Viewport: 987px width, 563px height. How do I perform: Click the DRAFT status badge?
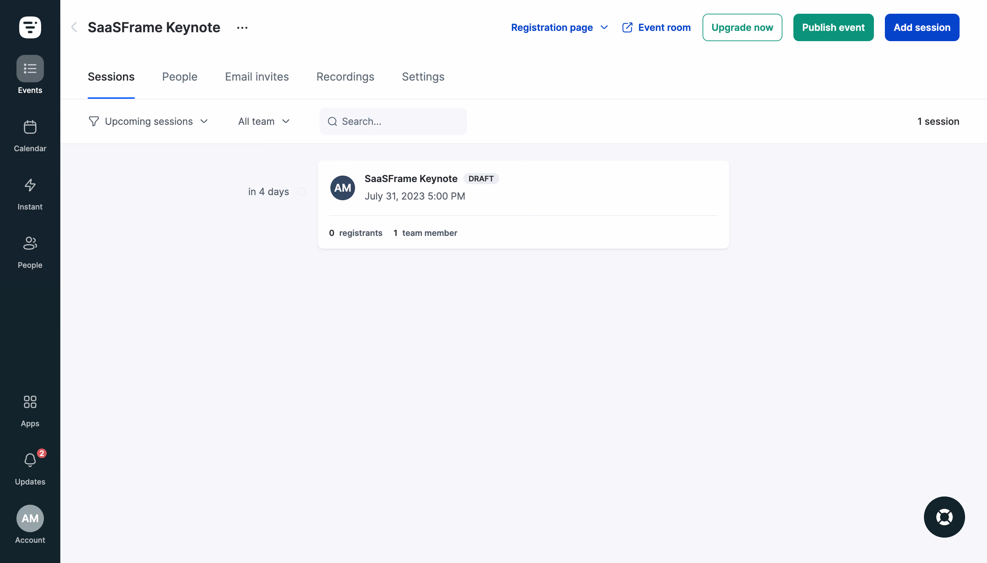pyautogui.click(x=481, y=179)
